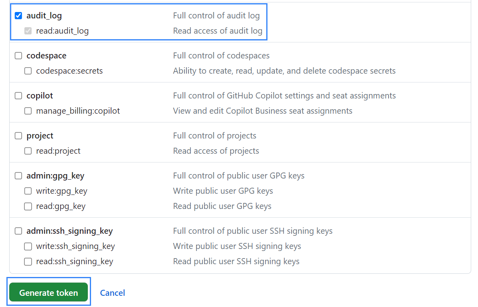Click the read:project scope label
The image size is (478, 307).
(x=58, y=151)
